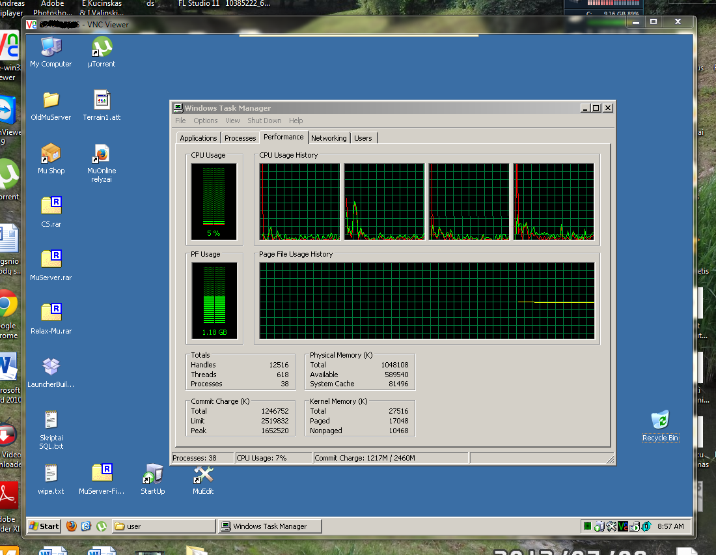The height and width of the screenshot is (555, 716).
Task: Open the Options menu in Task Manager
Action: point(206,121)
